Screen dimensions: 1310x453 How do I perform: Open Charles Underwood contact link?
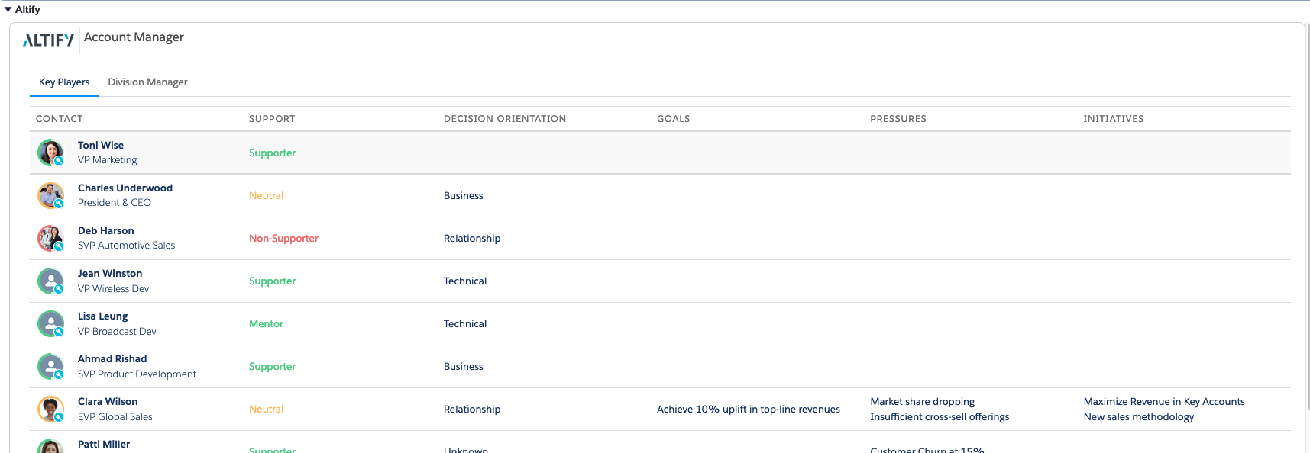[x=125, y=188]
